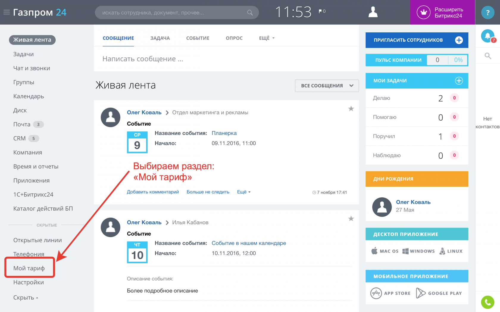Open Мой тариф in sidebar
Viewport: 500px width, 312px height.
[x=29, y=268]
